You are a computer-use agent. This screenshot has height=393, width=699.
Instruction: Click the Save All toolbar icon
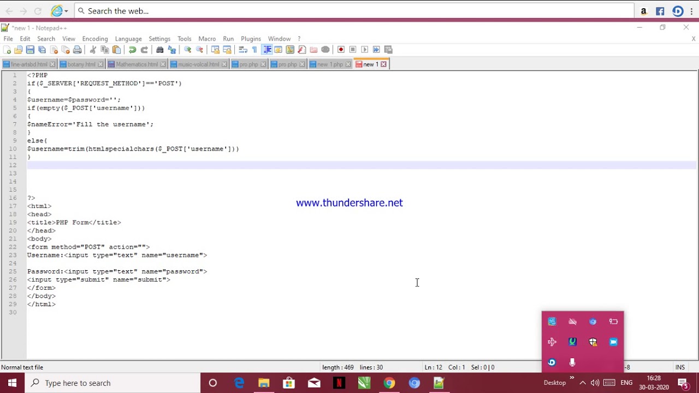tap(42, 50)
